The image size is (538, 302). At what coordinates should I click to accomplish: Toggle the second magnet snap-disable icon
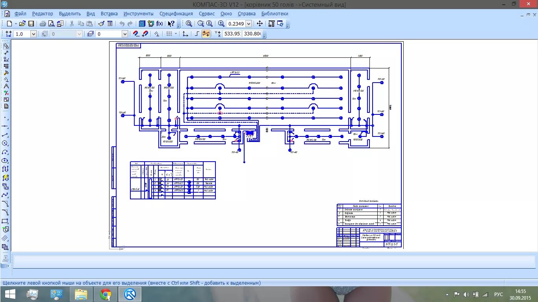(x=145, y=34)
